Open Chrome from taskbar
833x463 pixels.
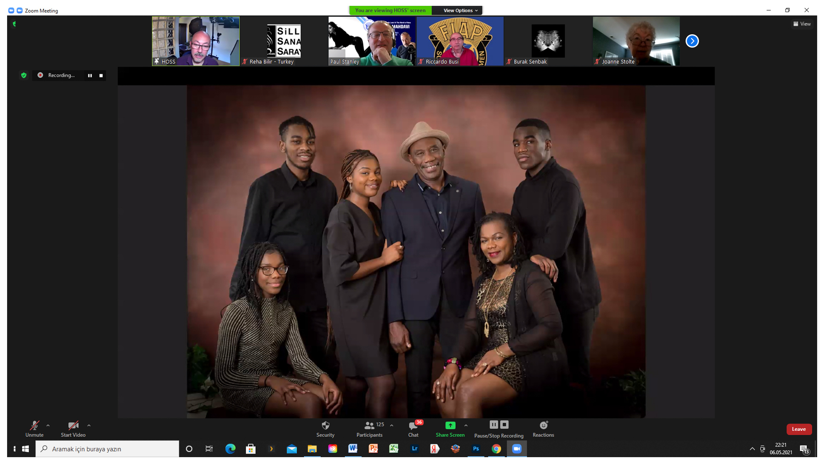pos(496,449)
